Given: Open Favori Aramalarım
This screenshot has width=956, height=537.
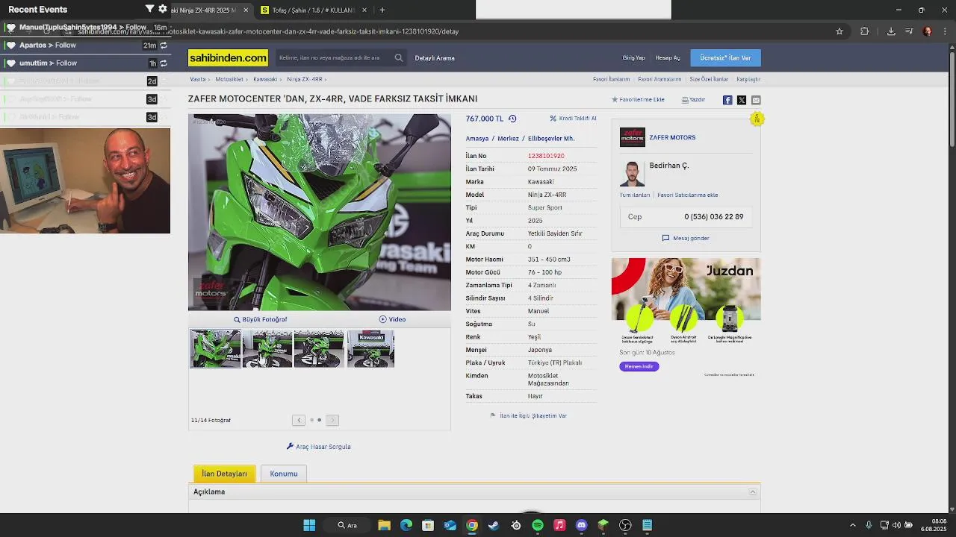Looking at the screenshot, I should [x=659, y=79].
